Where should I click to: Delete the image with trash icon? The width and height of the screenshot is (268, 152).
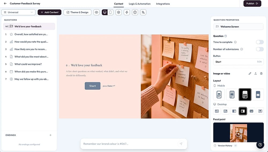pyautogui.click(x=261, y=74)
